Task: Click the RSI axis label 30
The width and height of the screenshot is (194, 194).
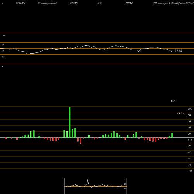Action: pyautogui.click(x=3, y=57)
